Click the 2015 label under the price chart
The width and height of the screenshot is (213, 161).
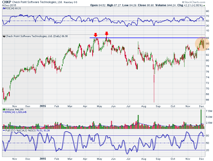43,106
